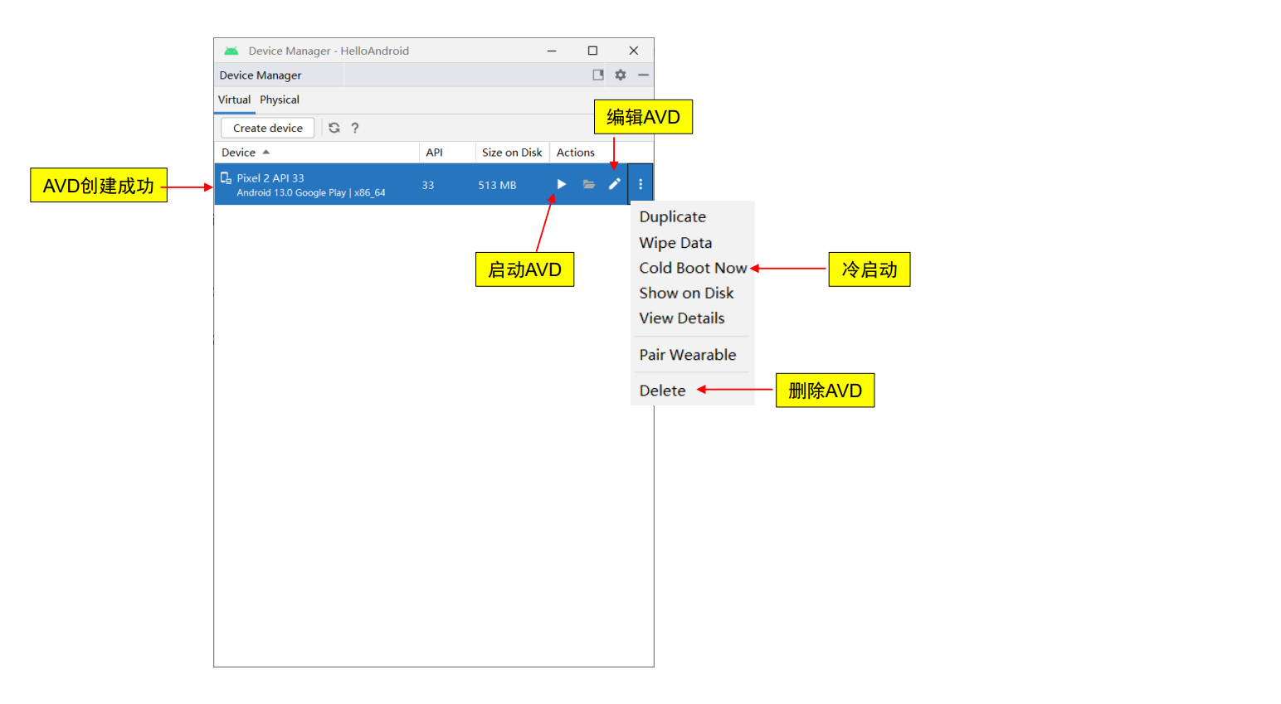Screen dimensions: 1281x704
Task: Close the Device Manager window
Action: pyautogui.click(x=634, y=51)
